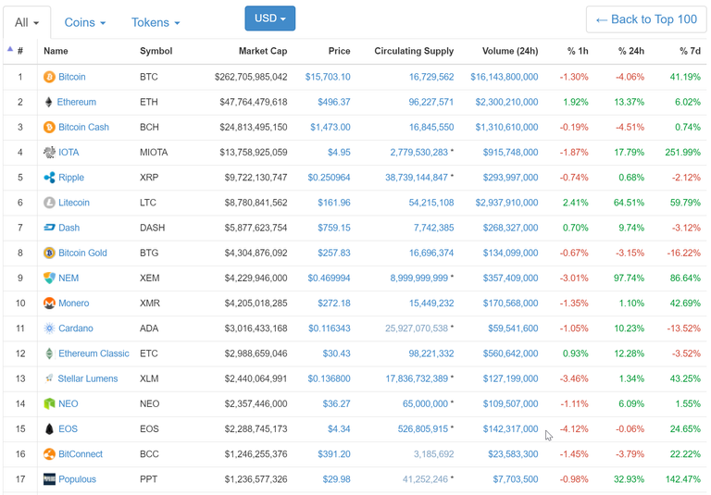This screenshot has height=495, width=711.
Task: Click the NEO green logo icon
Action: coord(49,404)
